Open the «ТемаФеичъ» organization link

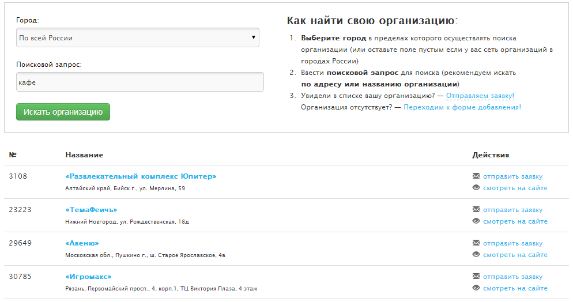coord(91,210)
